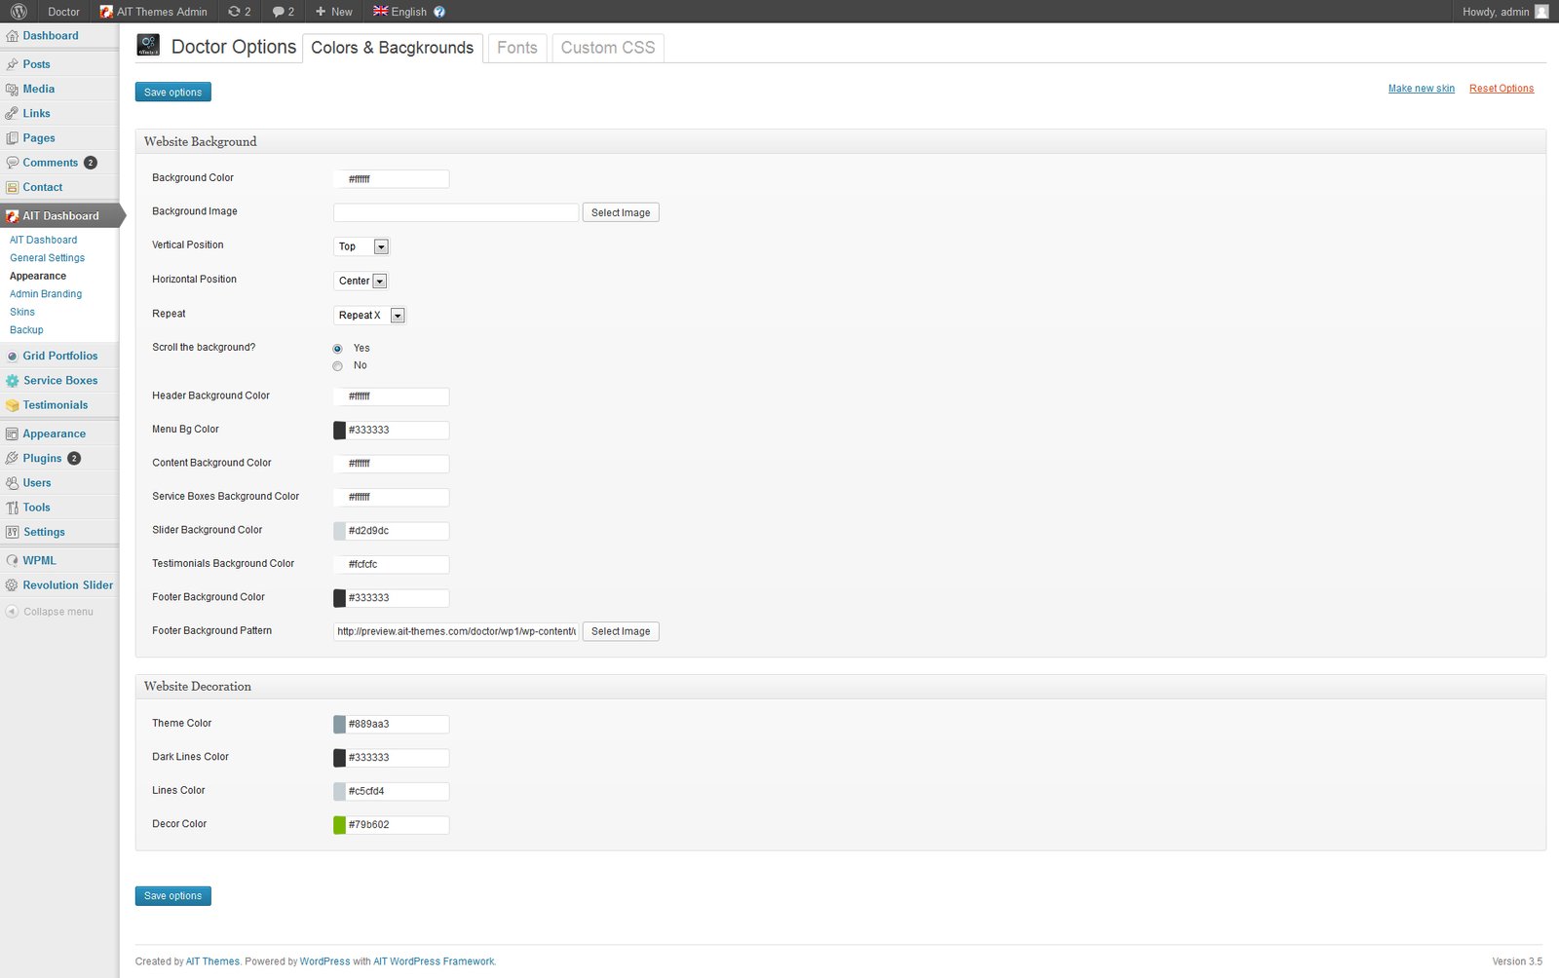1559x978 pixels.
Task: Open the WordPress logo menu
Action: pyautogui.click(x=19, y=12)
